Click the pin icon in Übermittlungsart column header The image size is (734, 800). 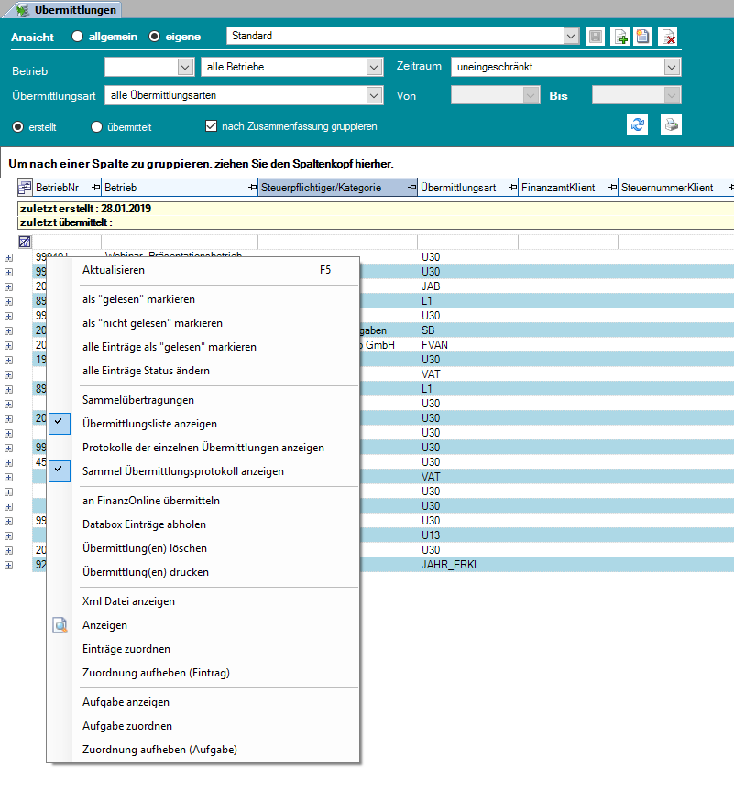[x=513, y=188]
